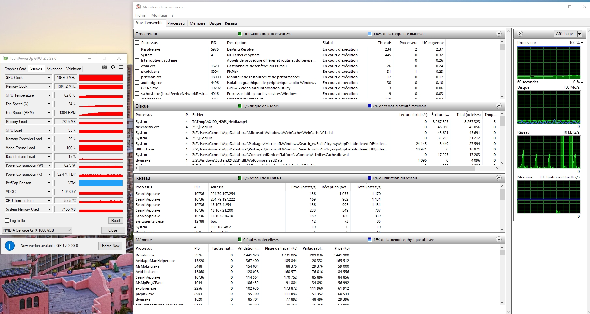Click the Resource Monitor title bar icon
The image size is (590, 314).
[138, 7]
